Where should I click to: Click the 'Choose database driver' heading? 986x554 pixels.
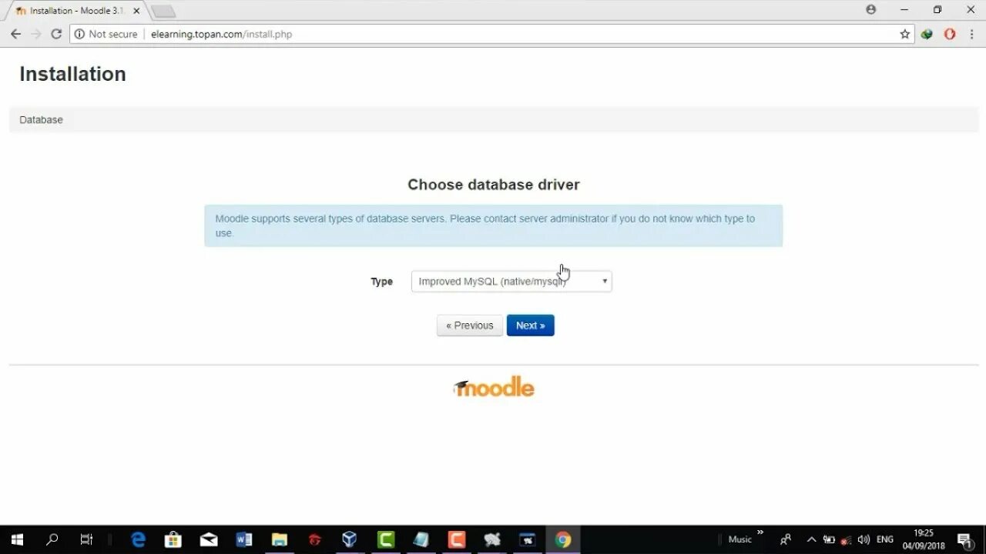click(x=494, y=185)
